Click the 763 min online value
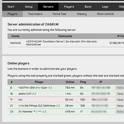This screenshot has width=124, height=124. [x=70, y=88]
